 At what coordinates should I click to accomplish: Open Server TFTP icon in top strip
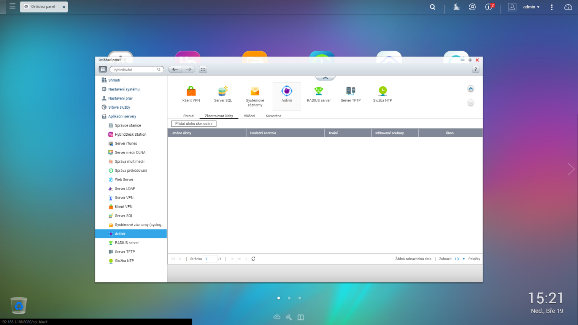point(351,95)
